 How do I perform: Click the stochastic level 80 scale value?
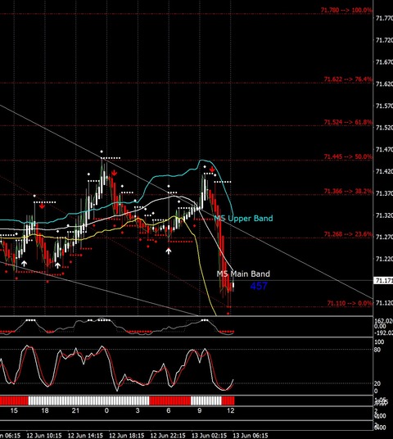click(x=377, y=350)
